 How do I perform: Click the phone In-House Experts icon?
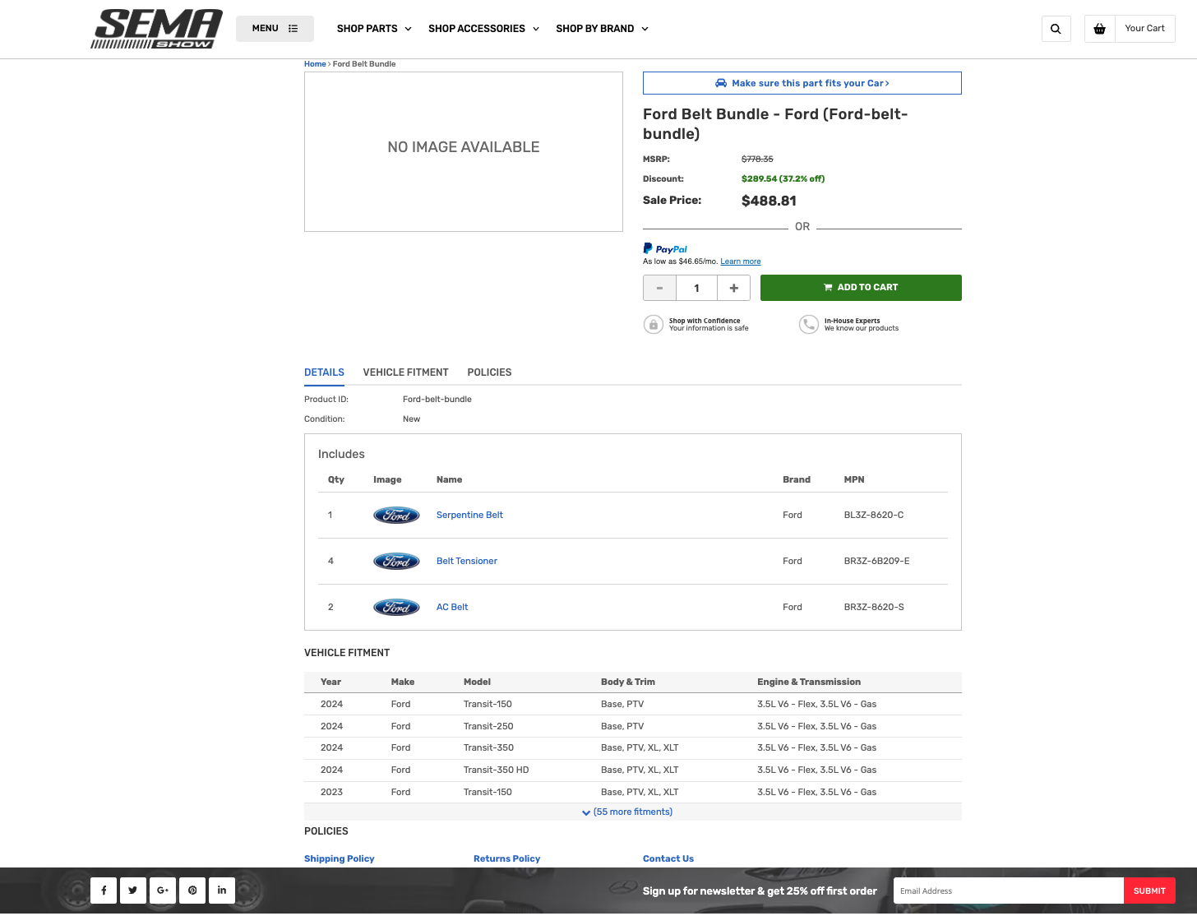click(809, 325)
